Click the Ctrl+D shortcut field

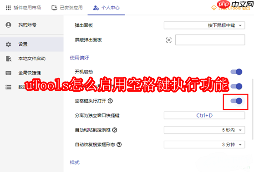point(204,115)
